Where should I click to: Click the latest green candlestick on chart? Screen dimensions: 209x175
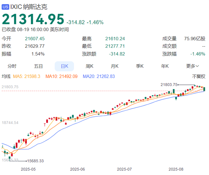pos(204,89)
